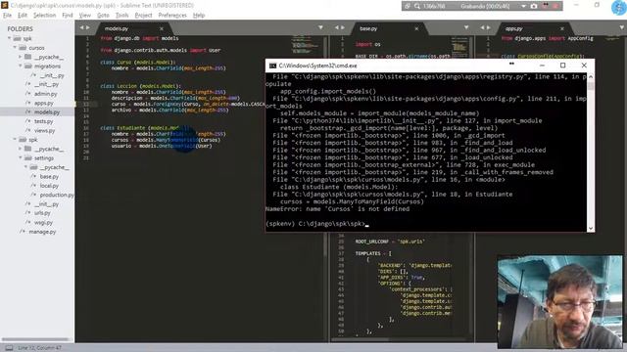
Task: Close the apps.py tab
Action: [x=562, y=28]
